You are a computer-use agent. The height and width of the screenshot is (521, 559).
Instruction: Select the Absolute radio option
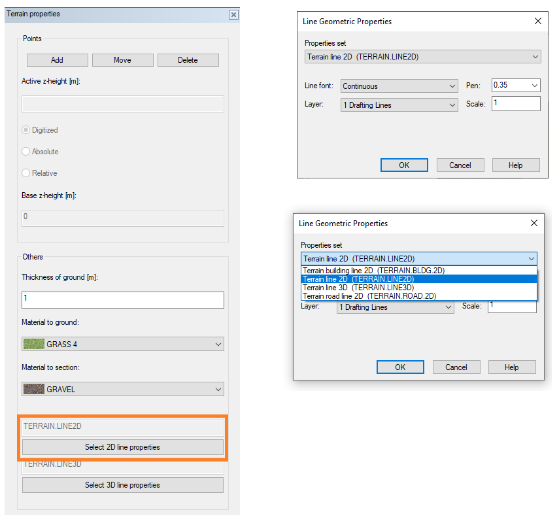click(27, 152)
